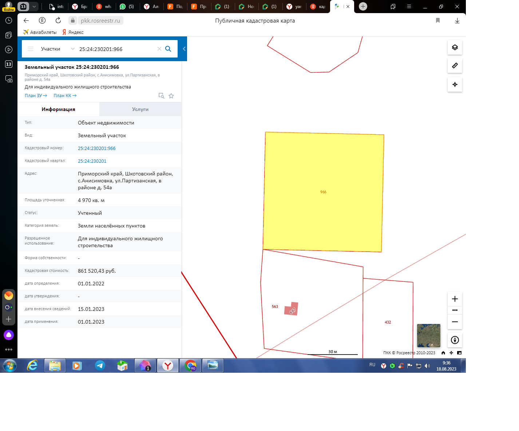
Task: Go back with browser back arrow
Action: pos(26,20)
